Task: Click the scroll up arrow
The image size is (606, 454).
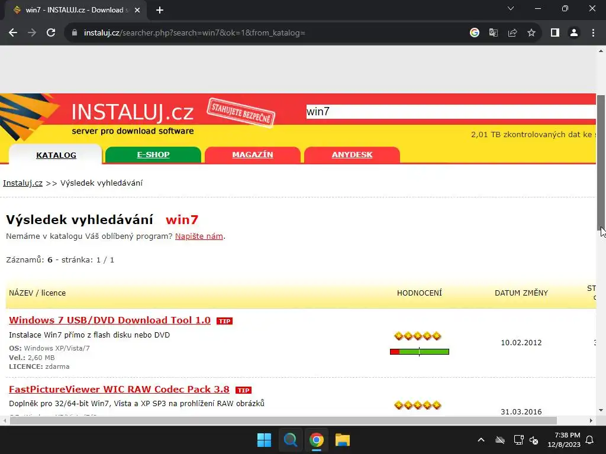Action: pos(601,51)
